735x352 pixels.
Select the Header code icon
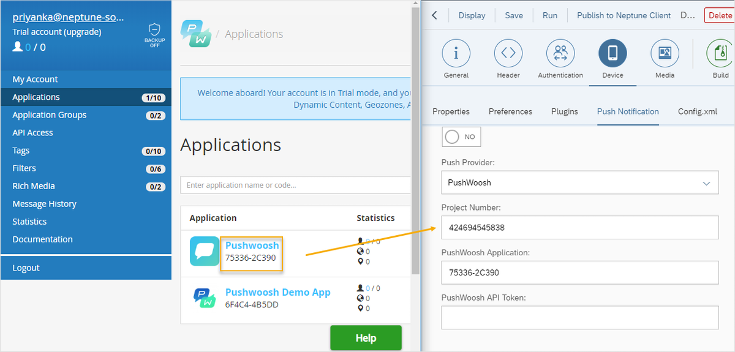pos(508,54)
